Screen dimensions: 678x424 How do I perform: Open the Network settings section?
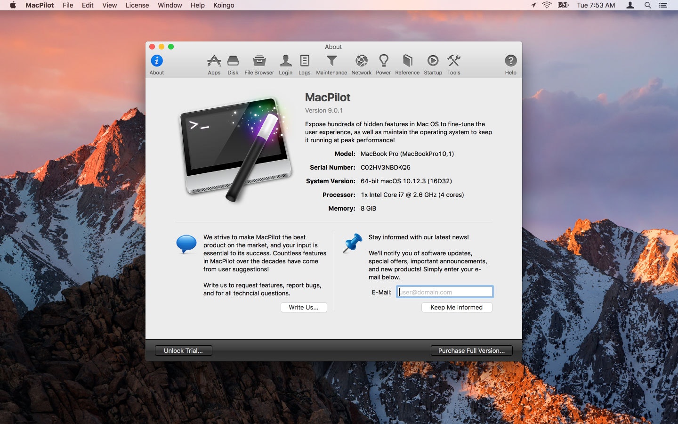tap(361, 64)
